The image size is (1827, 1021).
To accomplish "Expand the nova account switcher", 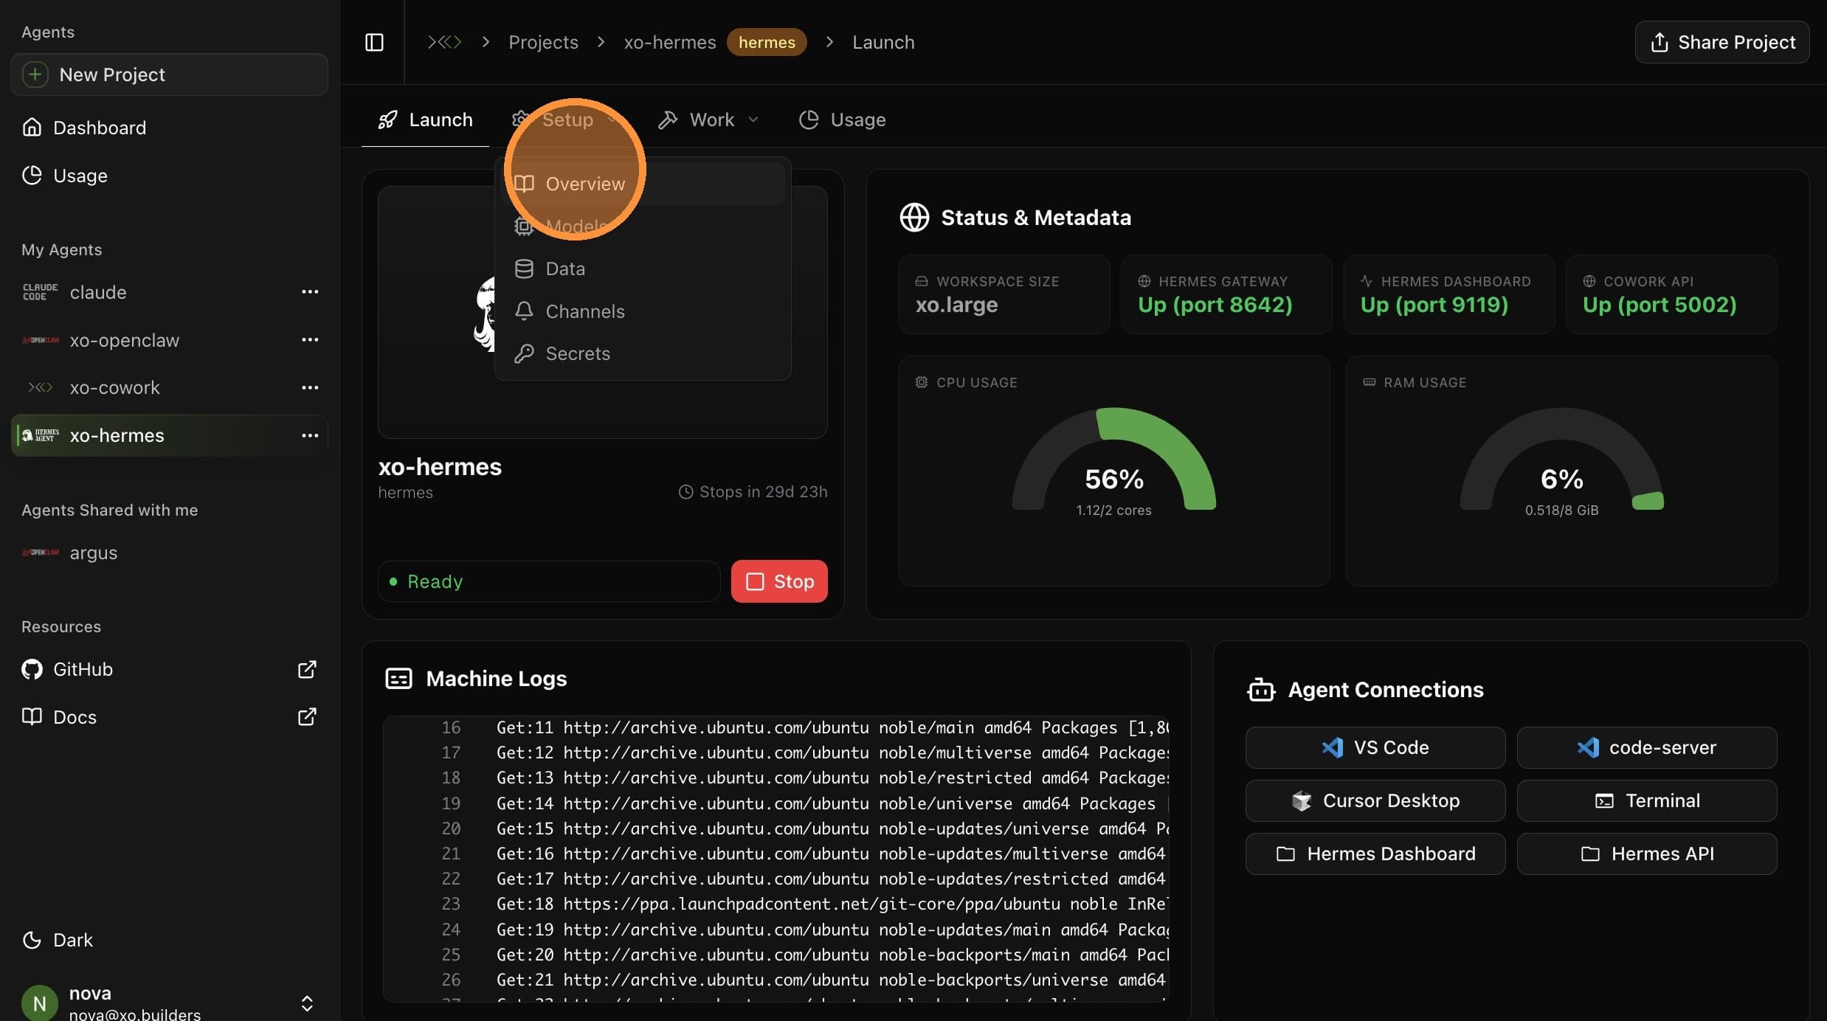I will (307, 1003).
